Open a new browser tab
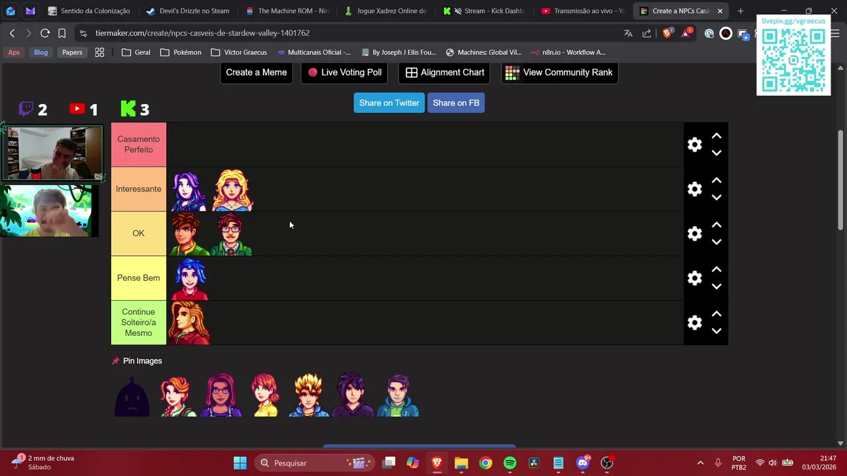This screenshot has height=476, width=847. click(740, 11)
